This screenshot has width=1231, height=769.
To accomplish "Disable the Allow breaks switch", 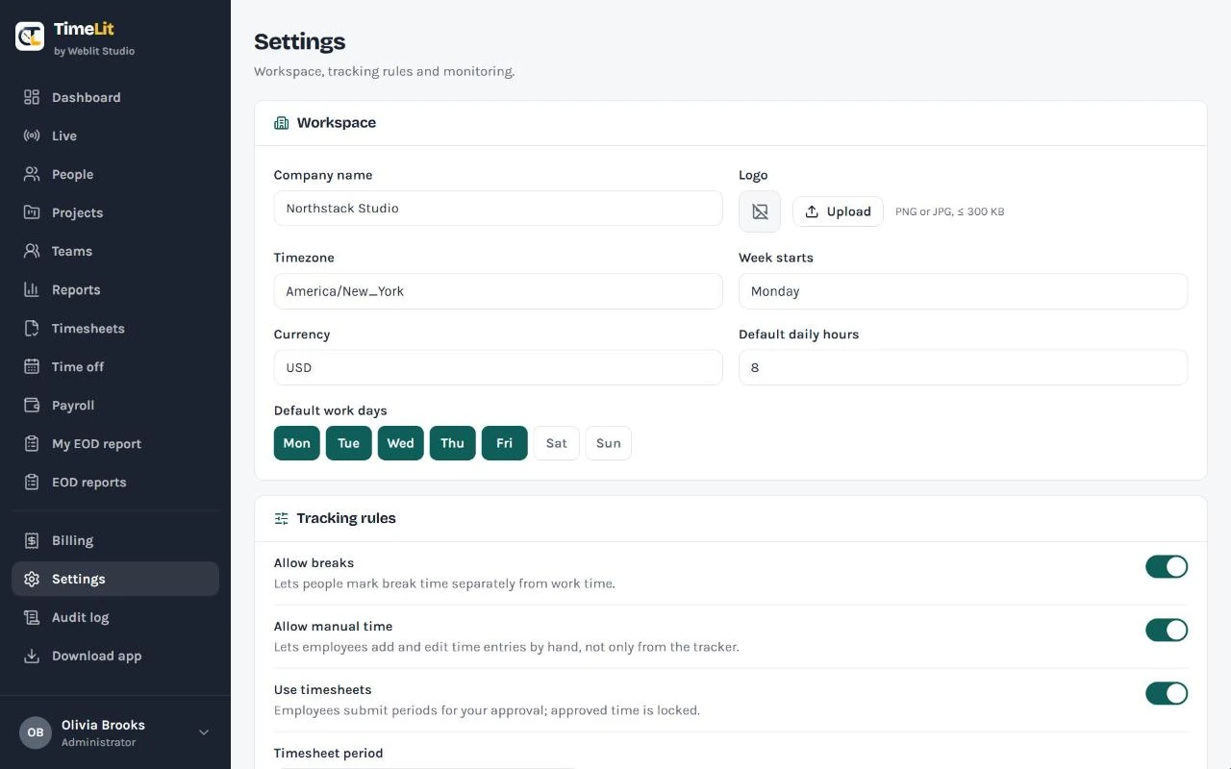I will pos(1167,566).
